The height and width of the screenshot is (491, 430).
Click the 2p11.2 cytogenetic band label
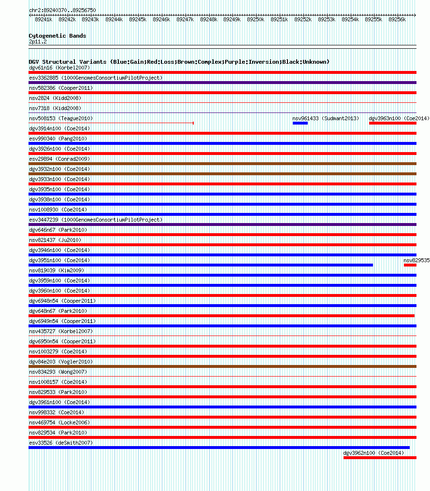pyautogui.click(x=38, y=42)
